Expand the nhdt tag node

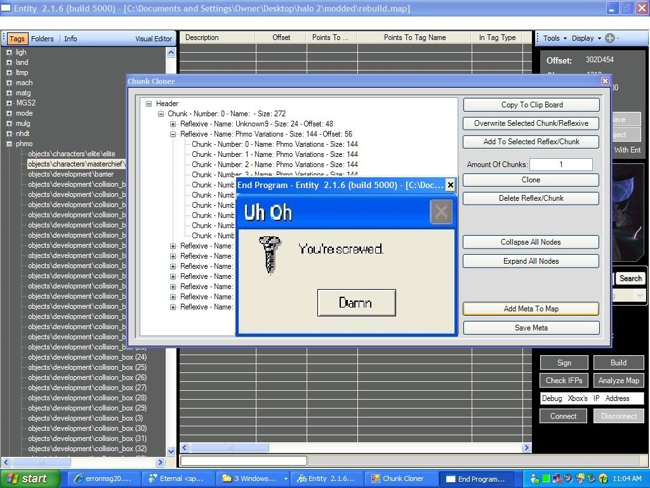9,133
